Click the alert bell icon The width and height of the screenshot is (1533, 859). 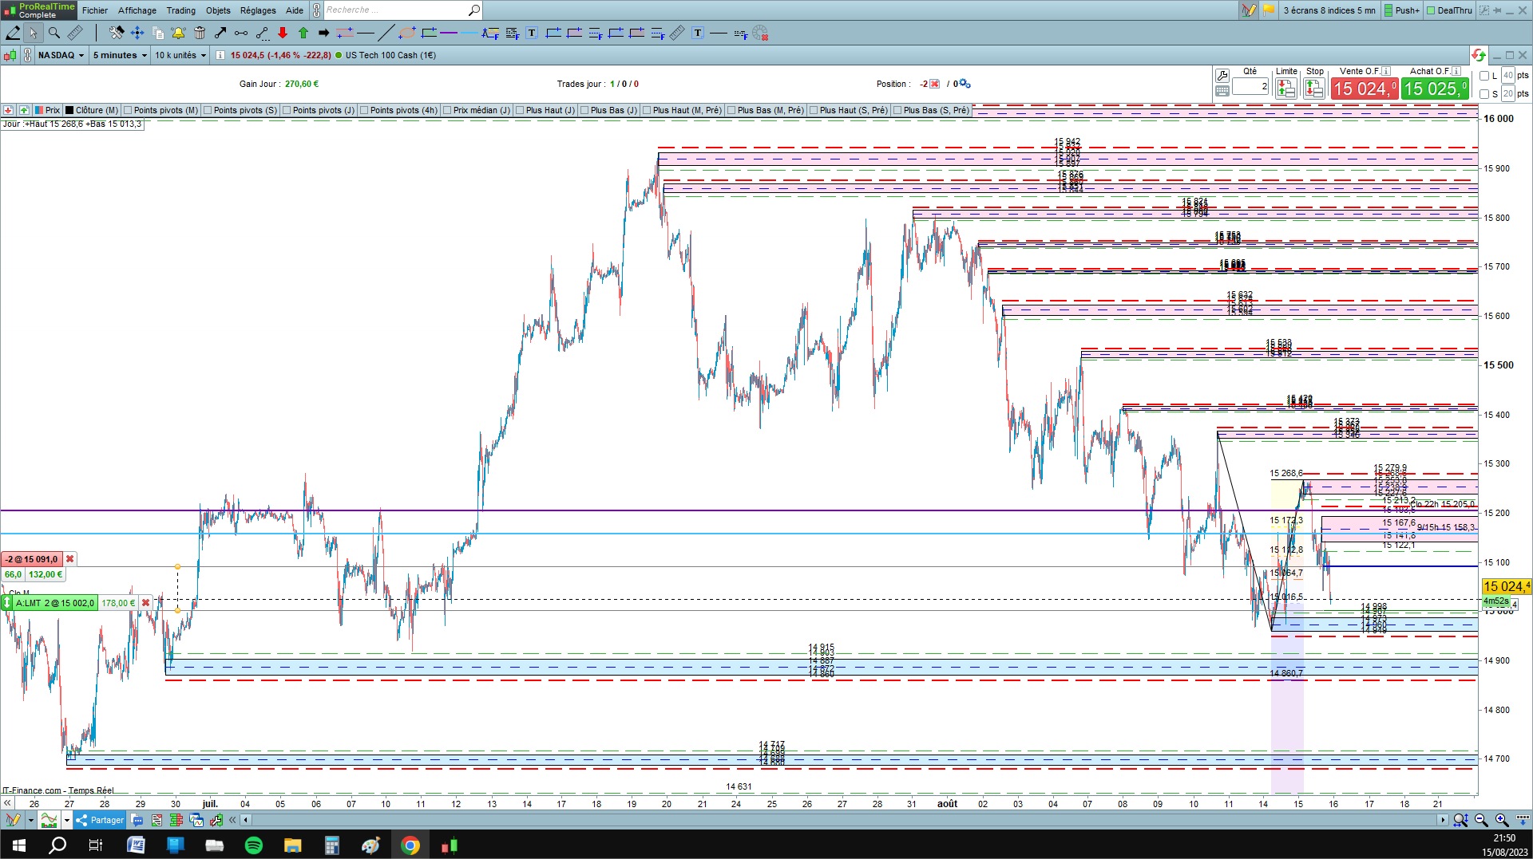178,33
